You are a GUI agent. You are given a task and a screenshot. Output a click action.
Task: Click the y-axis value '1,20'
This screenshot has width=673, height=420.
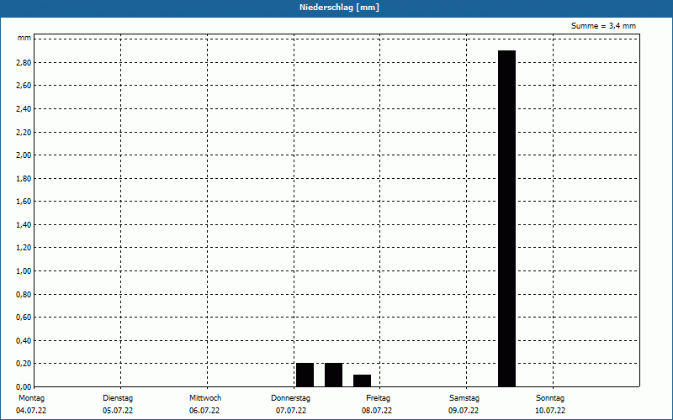point(24,248)
